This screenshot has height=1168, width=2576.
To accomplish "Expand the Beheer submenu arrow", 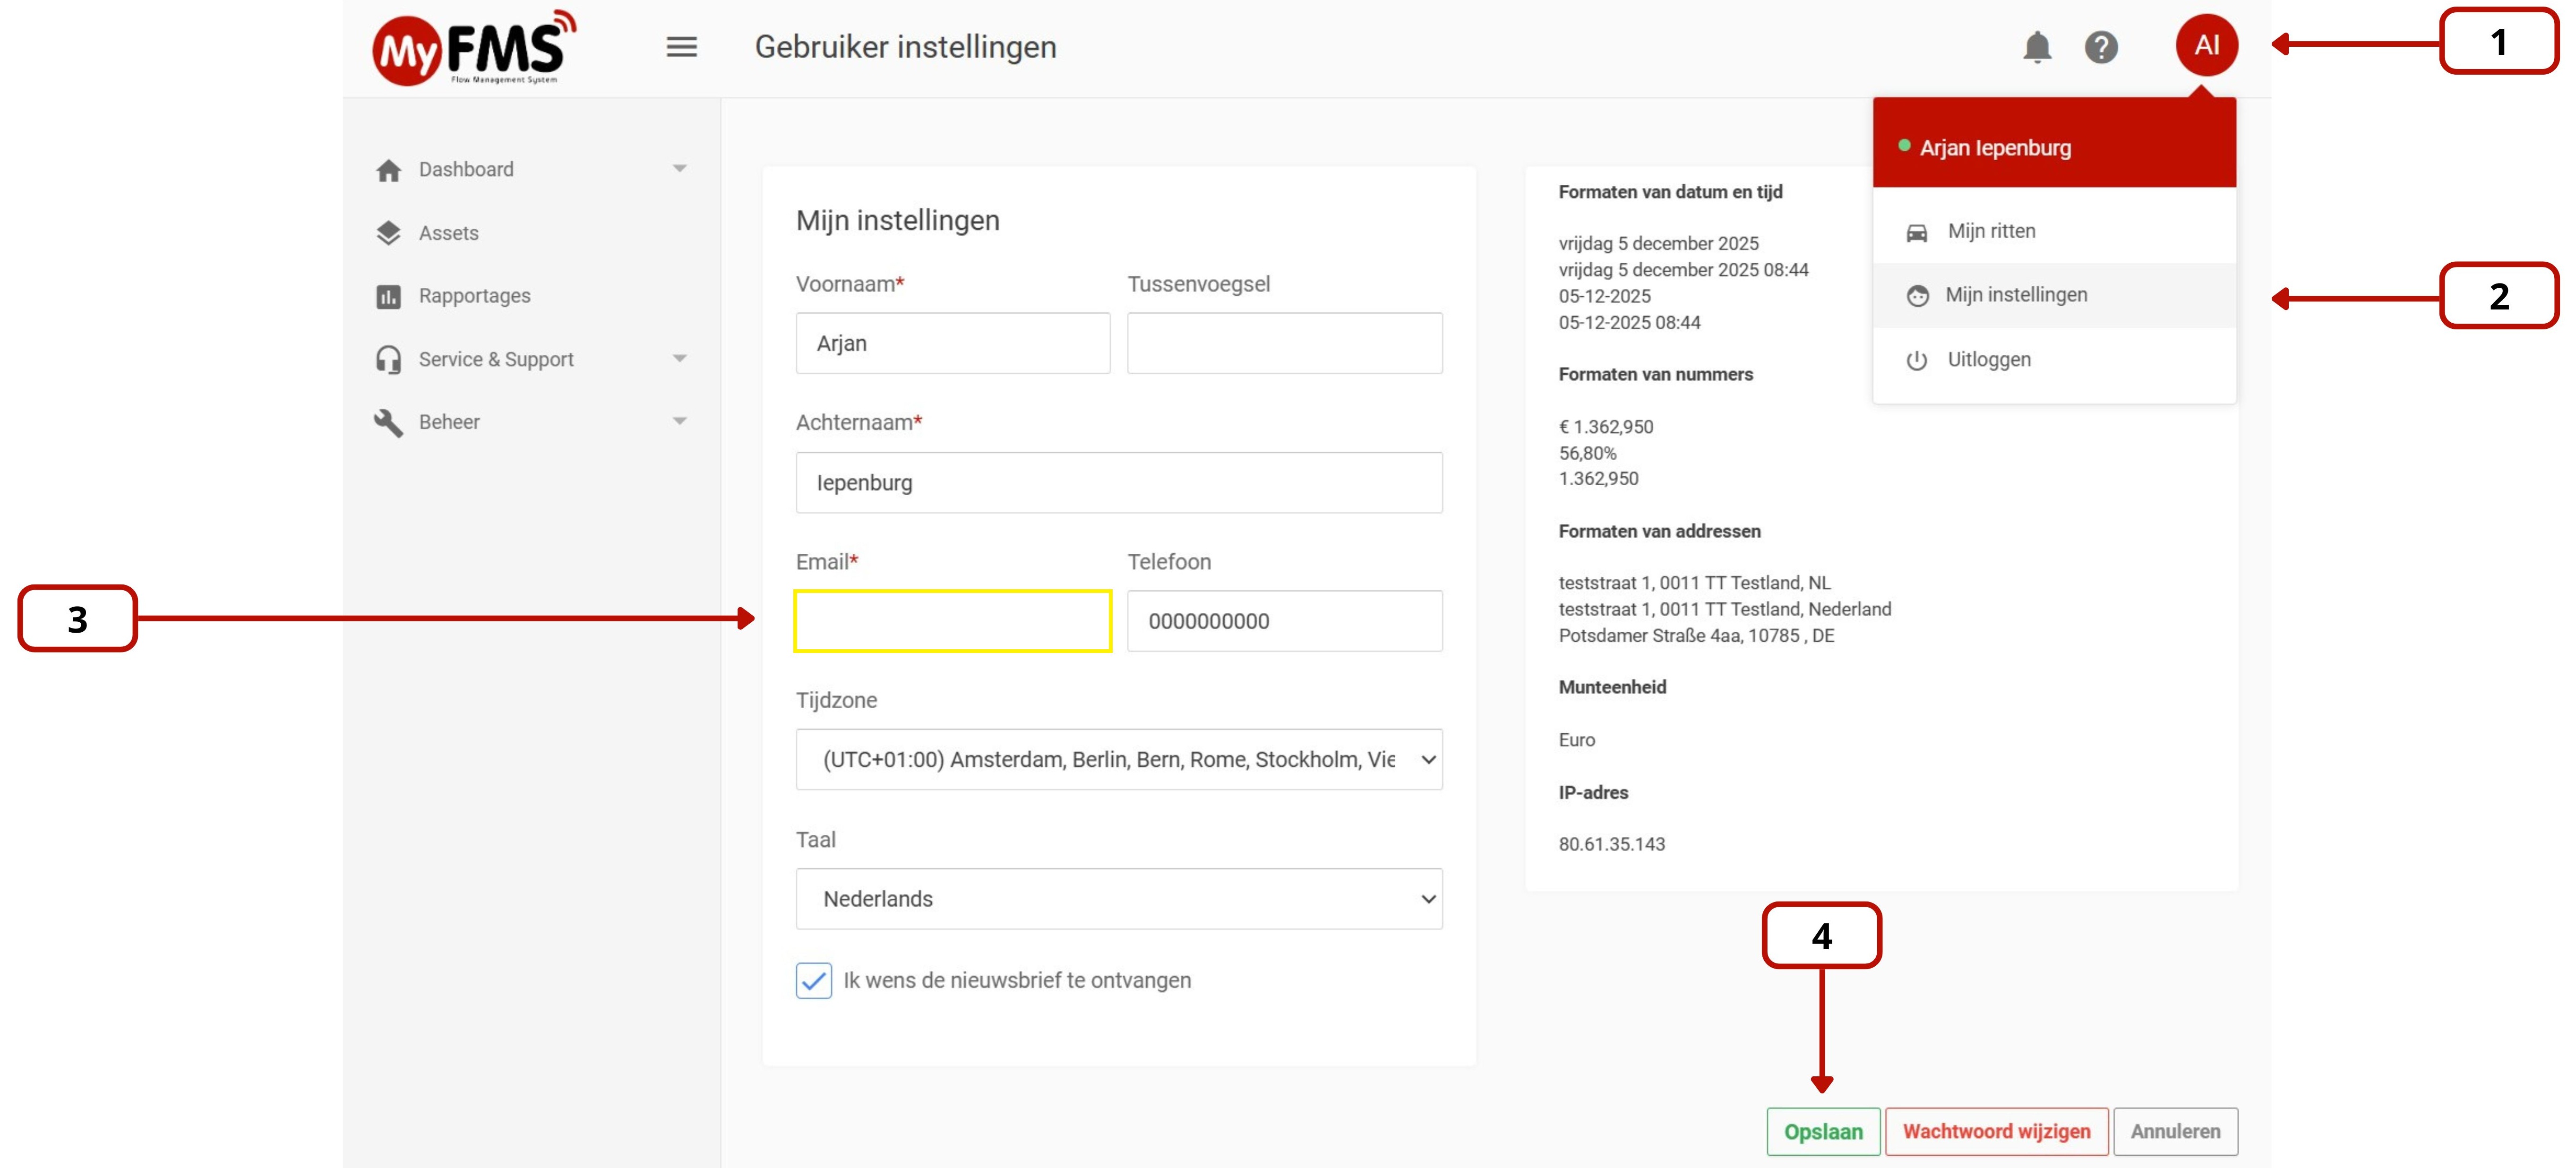I will pyautogui.click(x=679, y=422).
